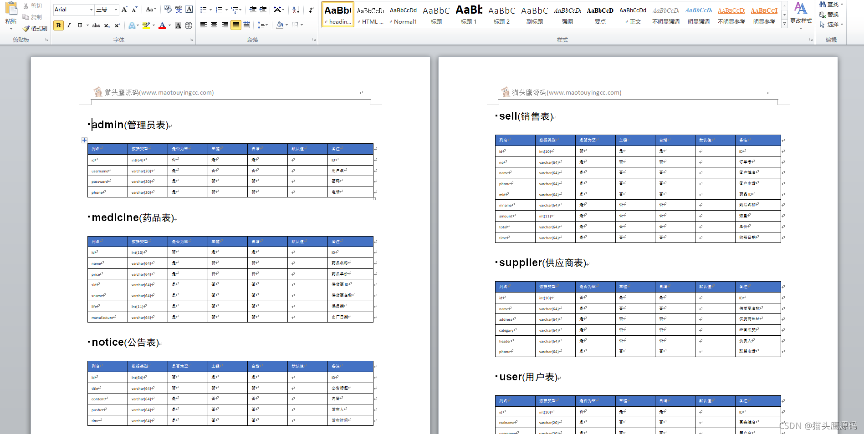The width and height of the screenshot is (864, 434).
Task: Click the table move handle above admin table
Action: point(84,140)
